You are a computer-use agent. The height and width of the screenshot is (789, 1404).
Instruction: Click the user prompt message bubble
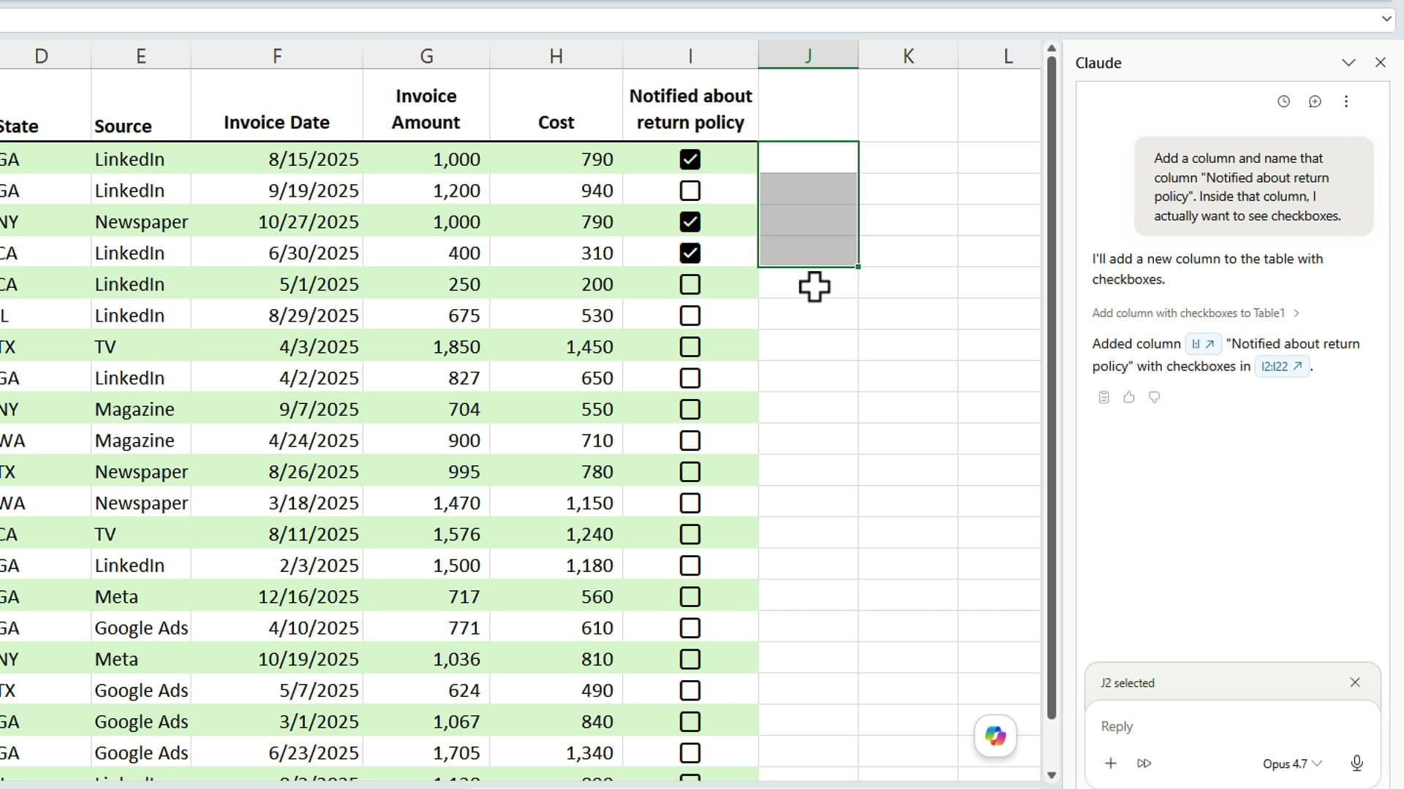point(1253,186)
